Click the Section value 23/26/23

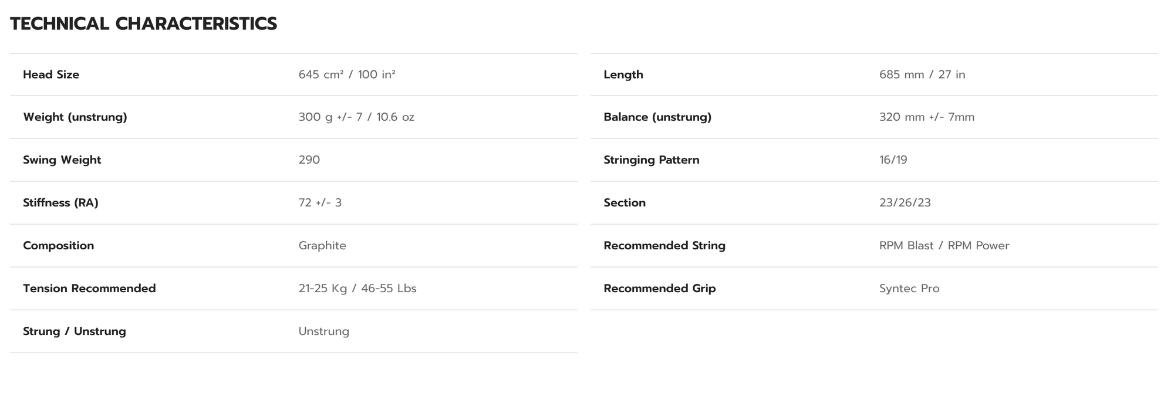click(x=905, y=202)
